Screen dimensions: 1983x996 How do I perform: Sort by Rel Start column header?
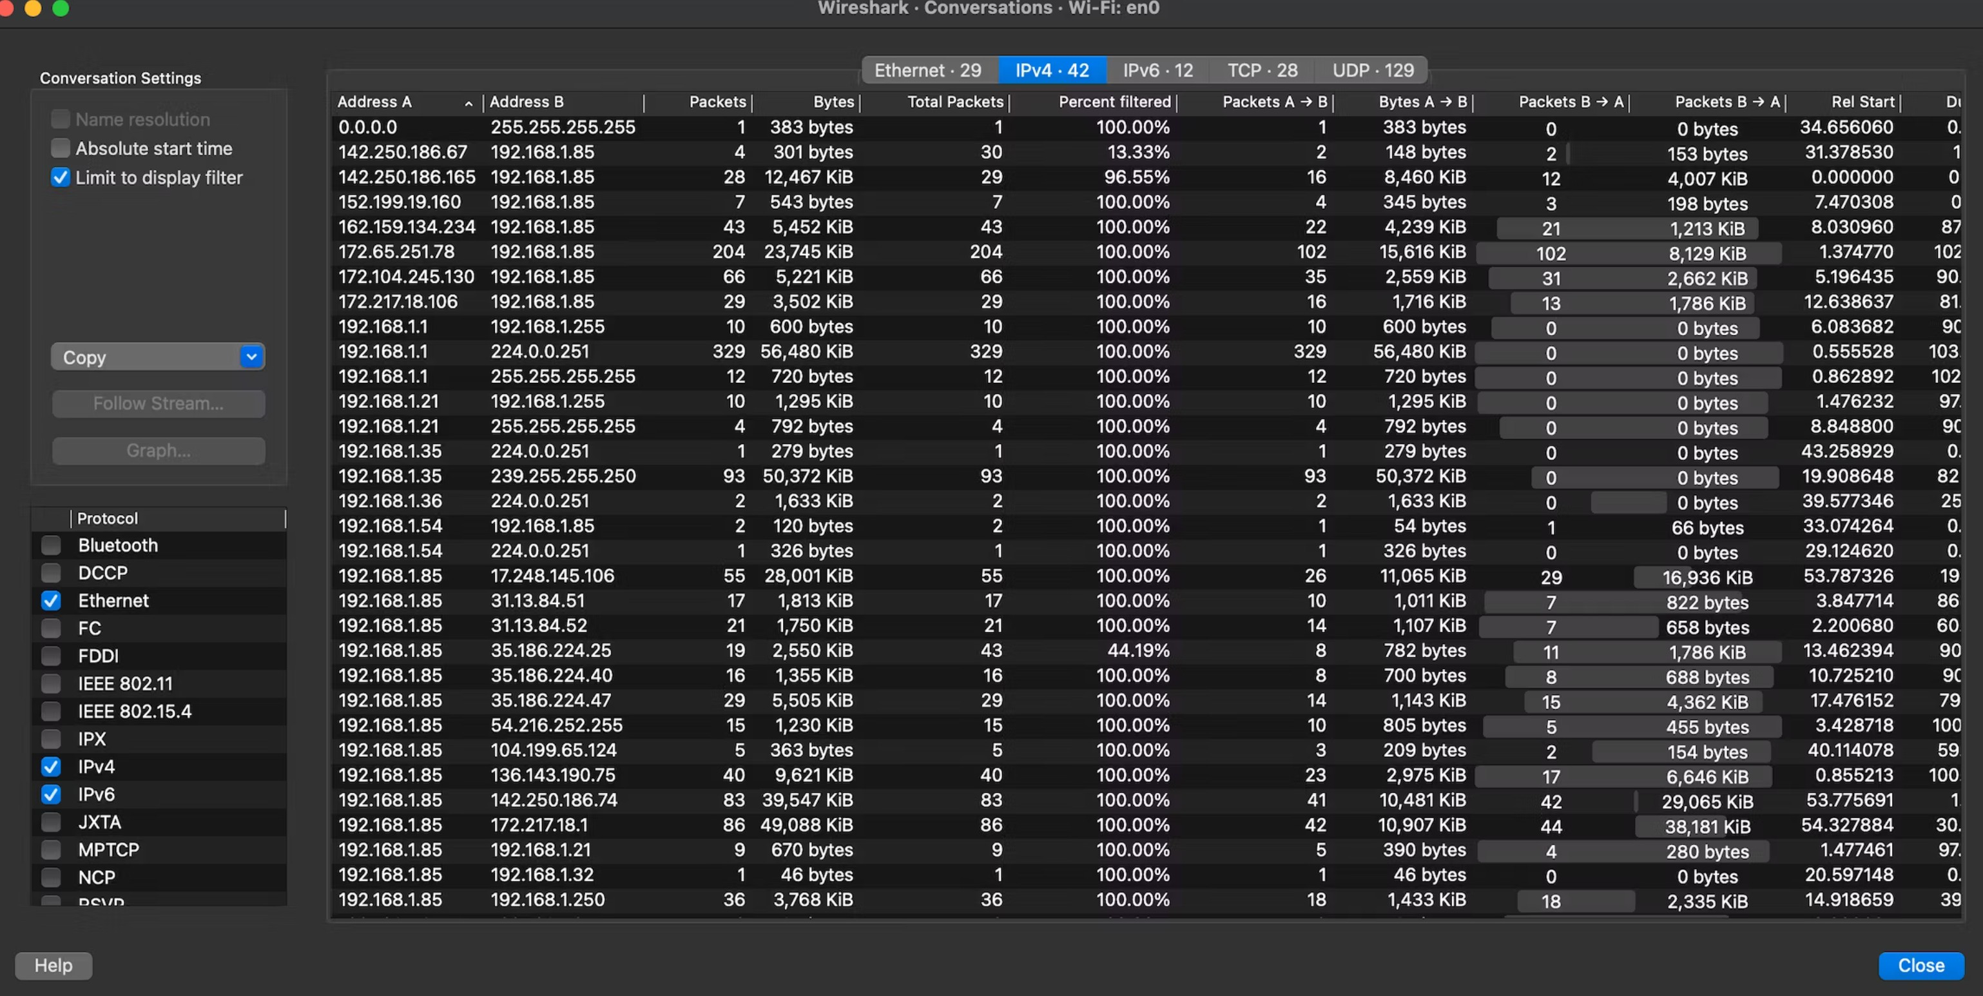1844,103
